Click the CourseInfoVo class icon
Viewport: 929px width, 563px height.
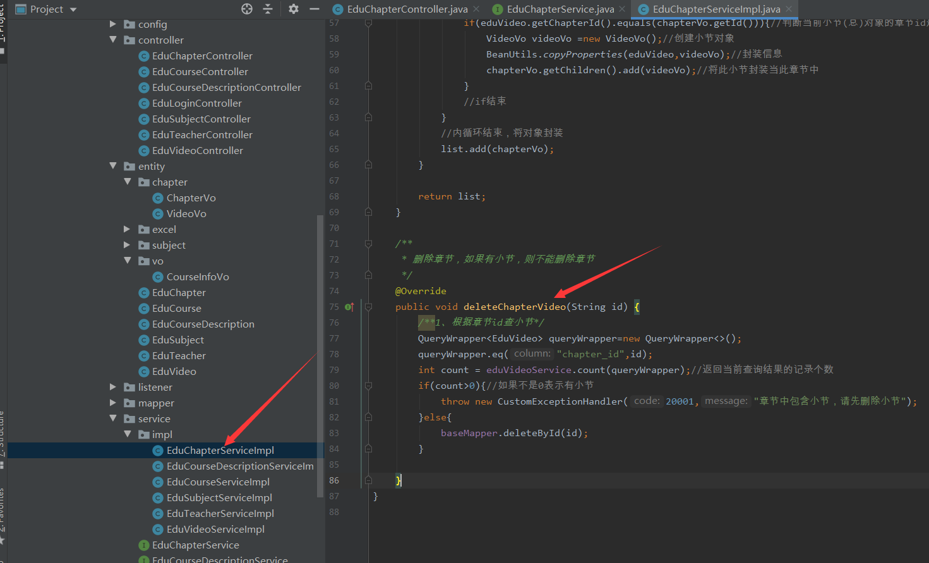pos(158,277)
